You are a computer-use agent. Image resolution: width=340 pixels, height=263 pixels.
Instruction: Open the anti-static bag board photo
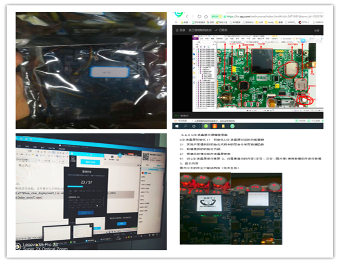coord(91,70)
